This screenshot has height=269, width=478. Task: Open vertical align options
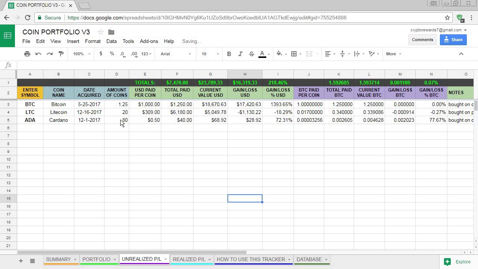click(x=345, y=54)
